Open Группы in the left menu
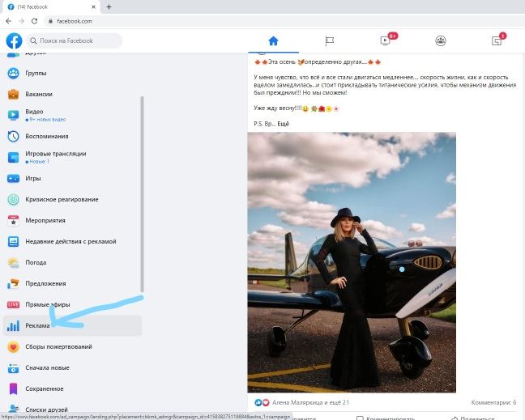 pos(36,73)
